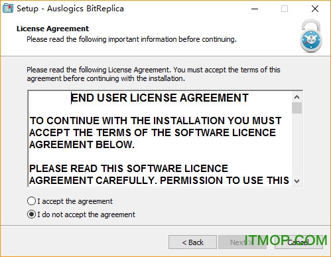Minimize the setup window
The image size is (331, 257).
(x=255, y=9)
